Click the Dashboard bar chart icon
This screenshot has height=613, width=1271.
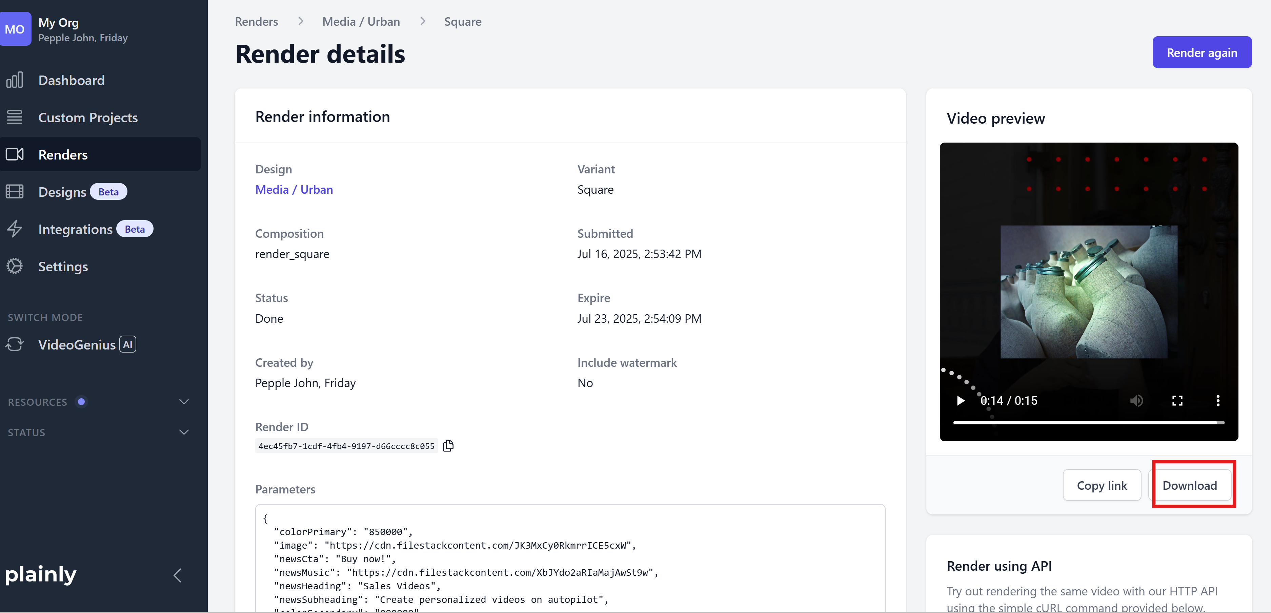click(x=15, y=80)
